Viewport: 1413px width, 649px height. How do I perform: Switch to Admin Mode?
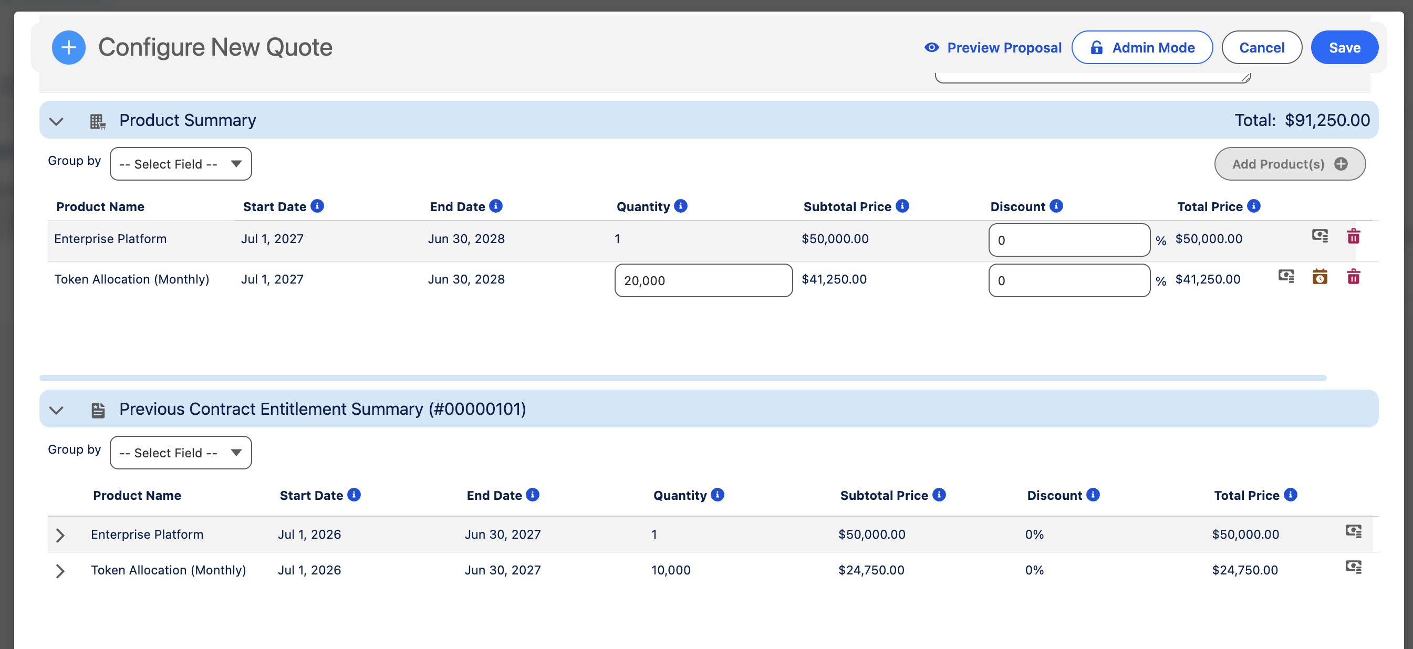[1142, 48]
